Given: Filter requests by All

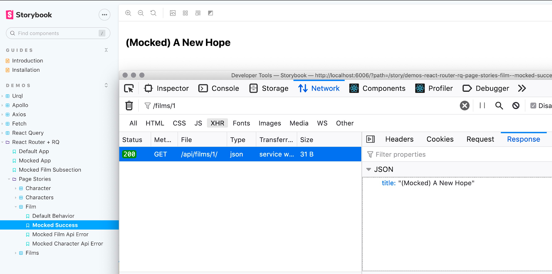Looking at the screenshot, I should pos(133,123).
